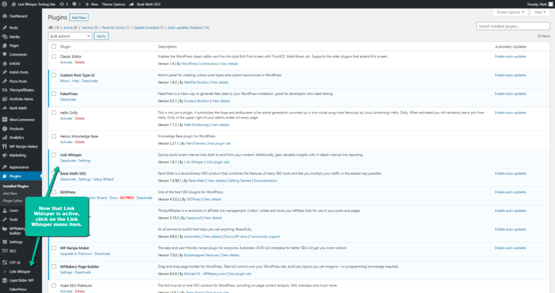Open Portfolio Items icon in sidebar
The image size is (555, 293).
tap(4, 99)
